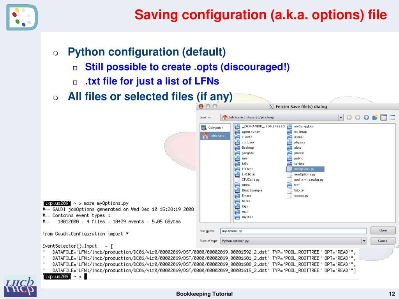Go up to parent directory icon
Viewport: 399px width, 299px height.
click(366, 117)
